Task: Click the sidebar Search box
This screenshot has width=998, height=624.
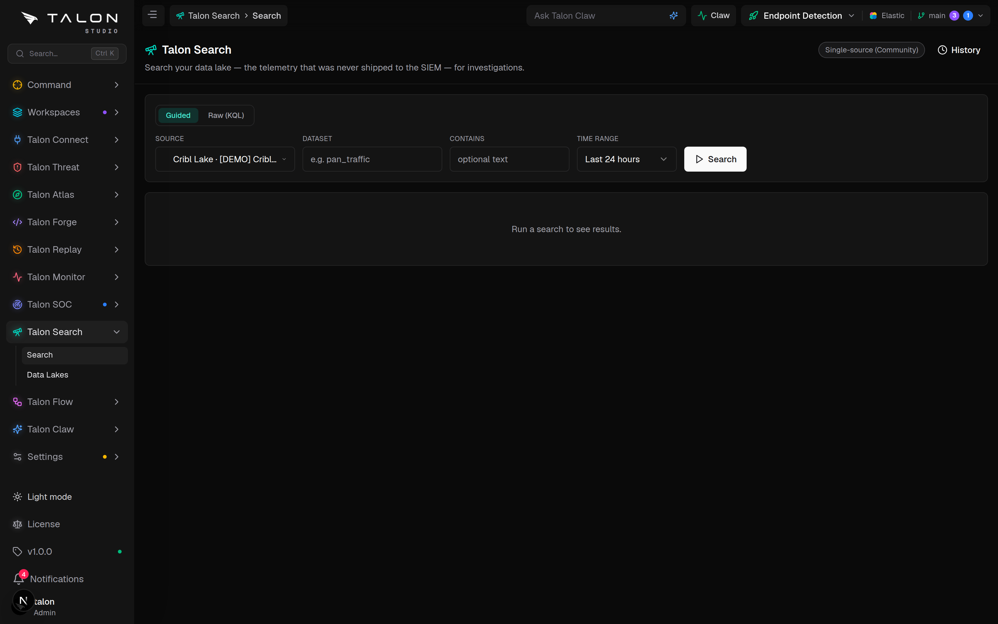Action: [67, 54]
